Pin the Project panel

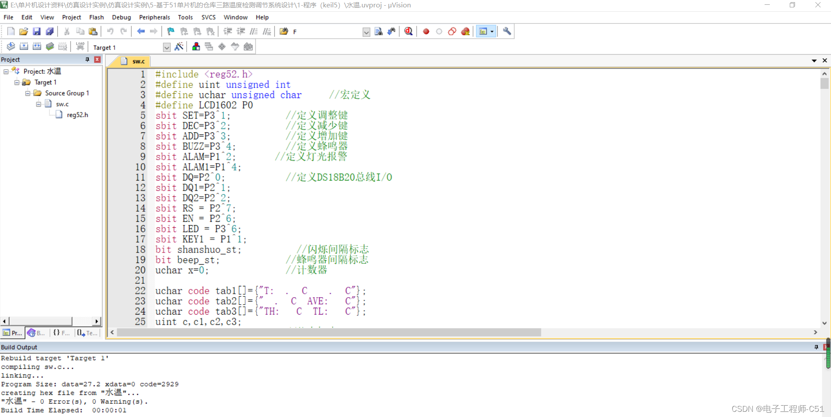pyautogui.click(x=87, y=59)
